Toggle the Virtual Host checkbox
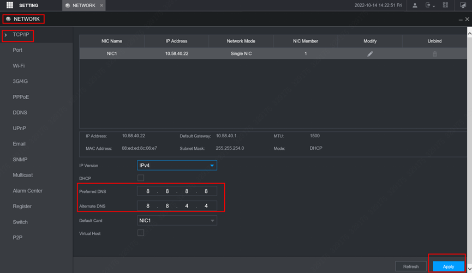This screenshot has height=273, width=472. pos(141,233)
